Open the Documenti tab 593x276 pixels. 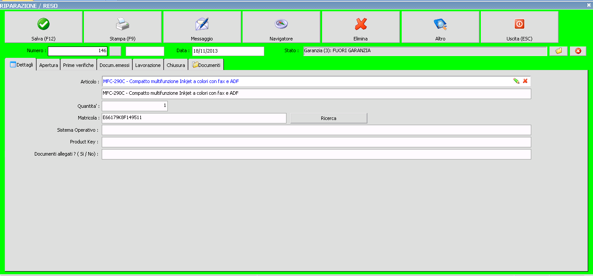(206, 65)
